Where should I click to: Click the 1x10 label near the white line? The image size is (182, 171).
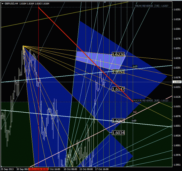[x=134, y=120]
